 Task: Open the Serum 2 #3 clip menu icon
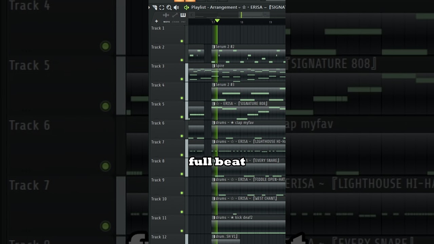214,85
